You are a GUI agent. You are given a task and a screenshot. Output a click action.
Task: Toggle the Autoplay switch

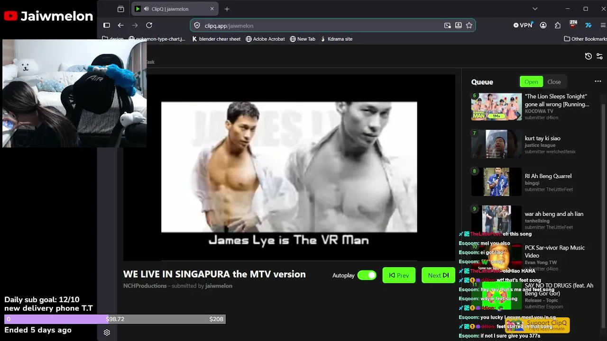click(x=367, y=275)
